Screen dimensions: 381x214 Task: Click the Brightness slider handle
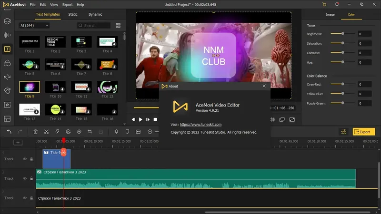point(343,34)
